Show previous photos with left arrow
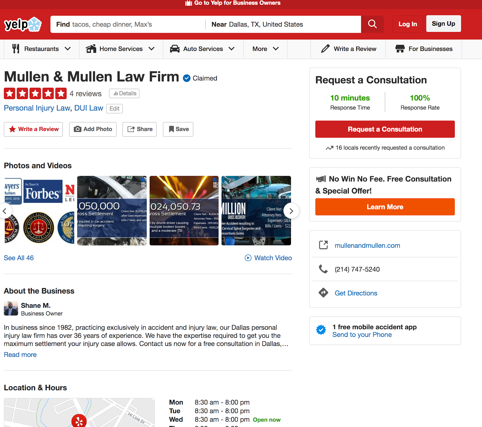The width and height of the screenshot is (482, 427). [x=5, y=211]
